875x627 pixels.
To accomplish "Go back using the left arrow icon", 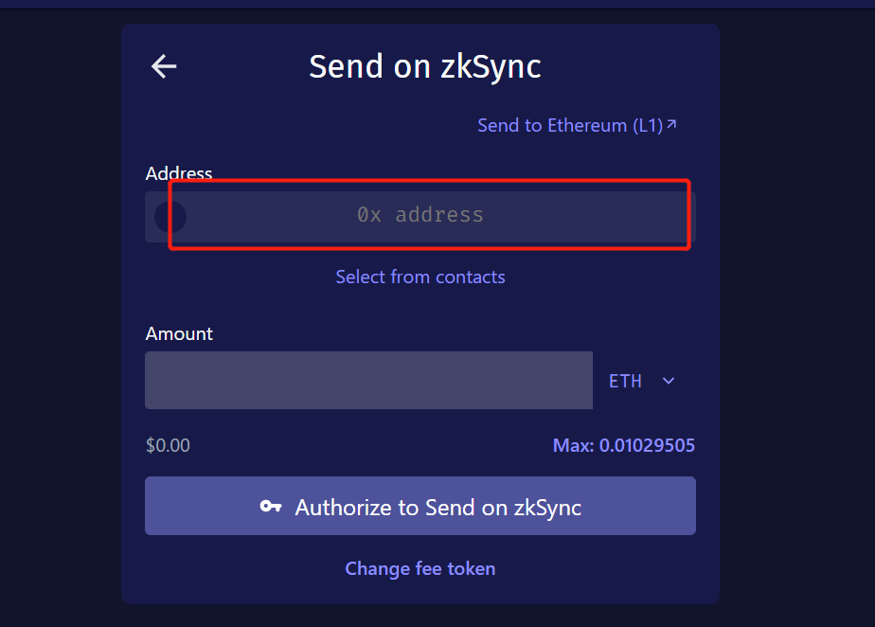I will tap(164, 66).
